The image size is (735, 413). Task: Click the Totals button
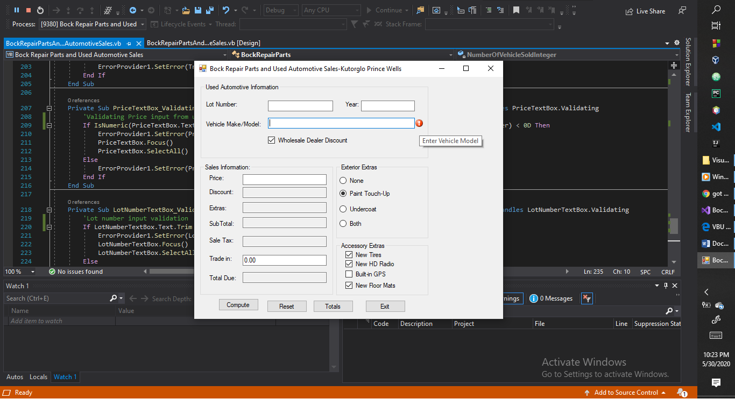click(x=333, y=307)
